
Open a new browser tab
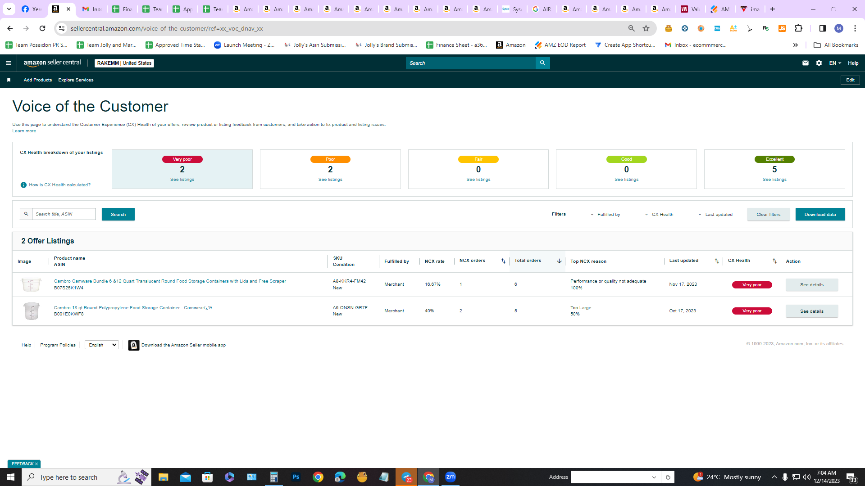(x=773, y=9)
